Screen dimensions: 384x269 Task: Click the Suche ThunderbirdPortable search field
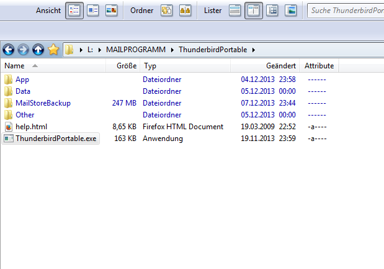[346, 11]
